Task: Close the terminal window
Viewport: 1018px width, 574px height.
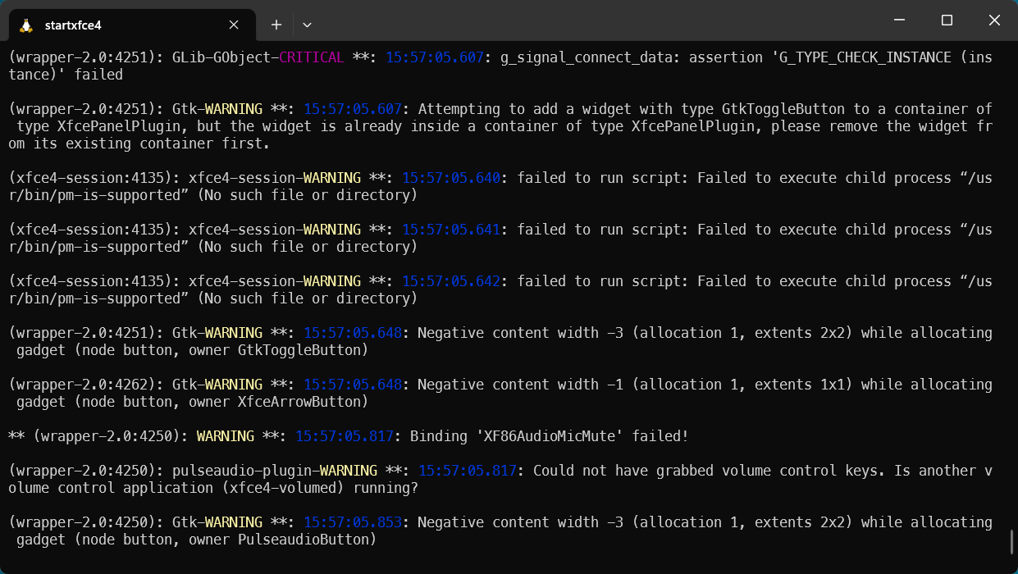Action: pos(994,20)
